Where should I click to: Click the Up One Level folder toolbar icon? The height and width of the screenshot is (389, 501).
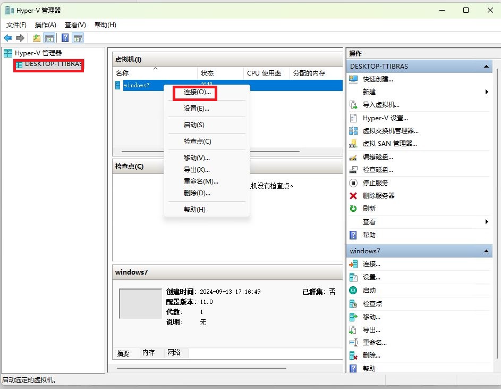(37, 38)
